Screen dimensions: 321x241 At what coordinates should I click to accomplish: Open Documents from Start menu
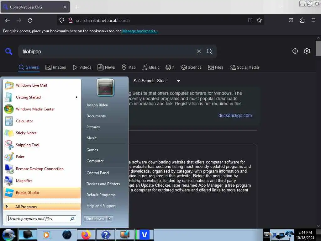(x=96, y=116)
